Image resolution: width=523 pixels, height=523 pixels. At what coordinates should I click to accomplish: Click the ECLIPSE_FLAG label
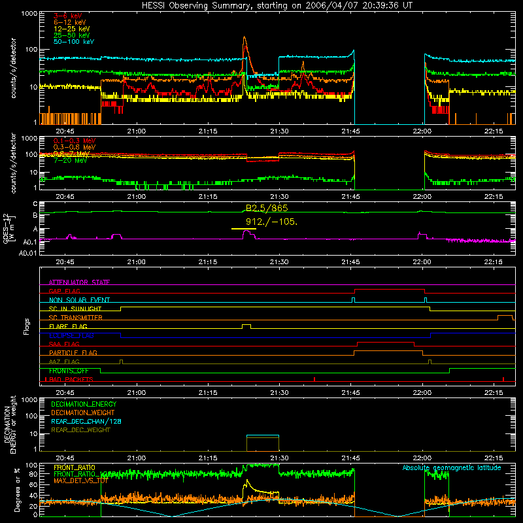(x=71, y=335)
